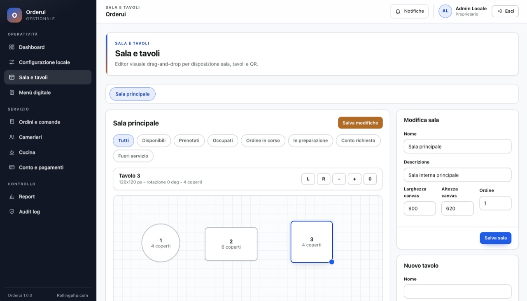527x301 pixels.
Task: Edit the Altezza canvas value
Action: (x=457, y=208)
